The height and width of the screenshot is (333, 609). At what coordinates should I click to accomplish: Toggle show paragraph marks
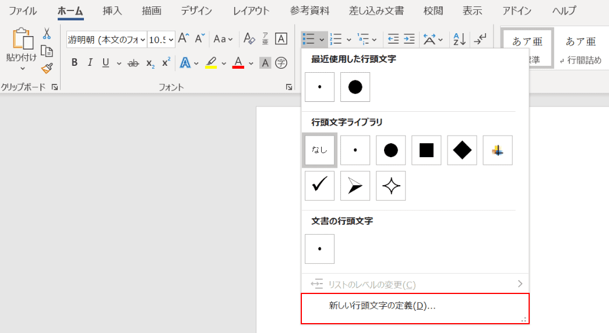pyautogui.click(x=480, y=39)
